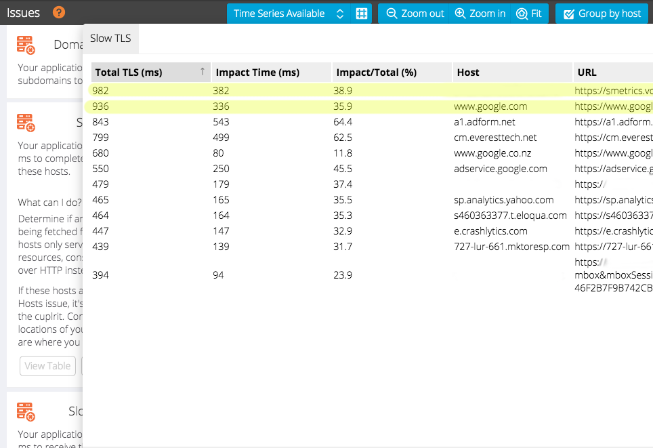Select the 479 Total TLS cell
This screenshot has height=448, width=653.
pos(100,184)
